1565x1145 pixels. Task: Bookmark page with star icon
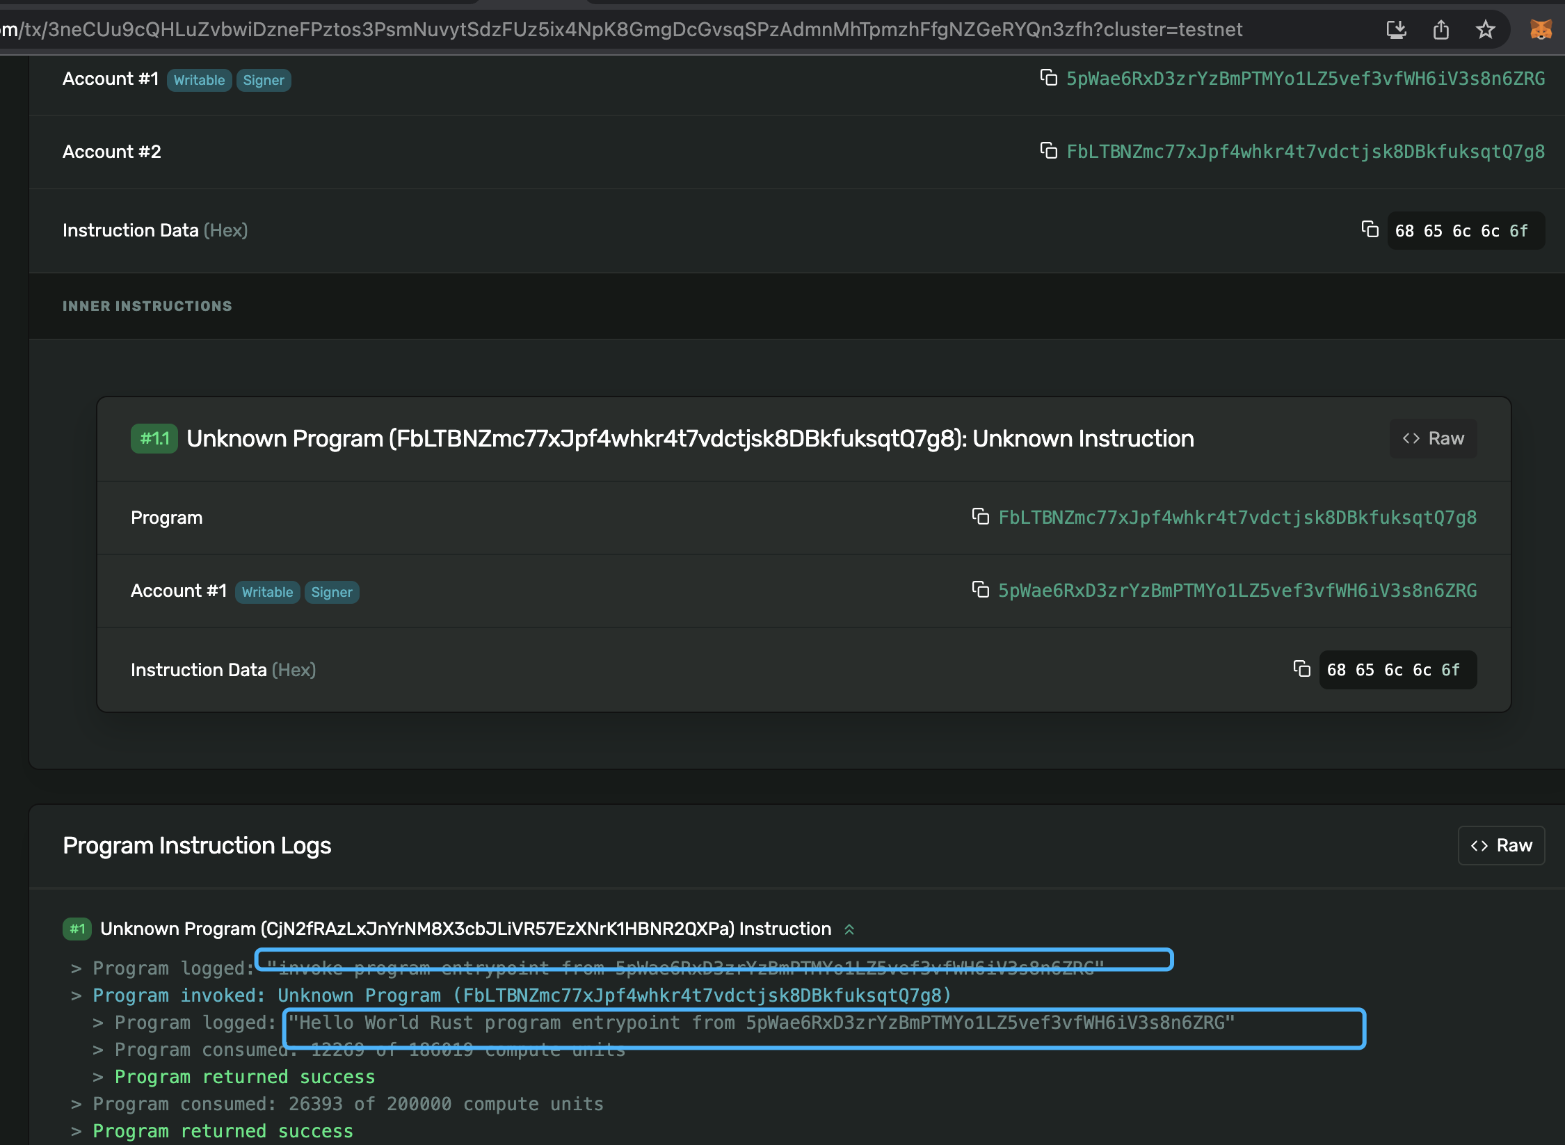tap(1485, 30)
